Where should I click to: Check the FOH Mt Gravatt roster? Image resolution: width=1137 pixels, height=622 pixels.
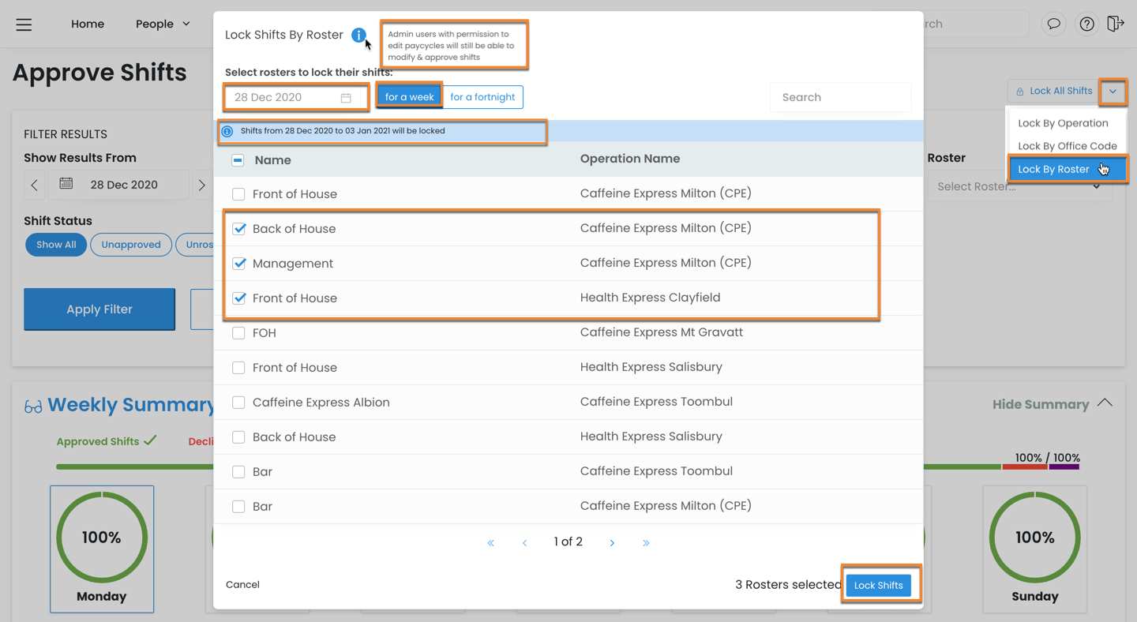pos(238,333)
